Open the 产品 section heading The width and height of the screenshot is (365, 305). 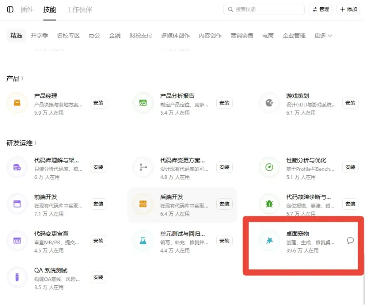tap(13, 79)
